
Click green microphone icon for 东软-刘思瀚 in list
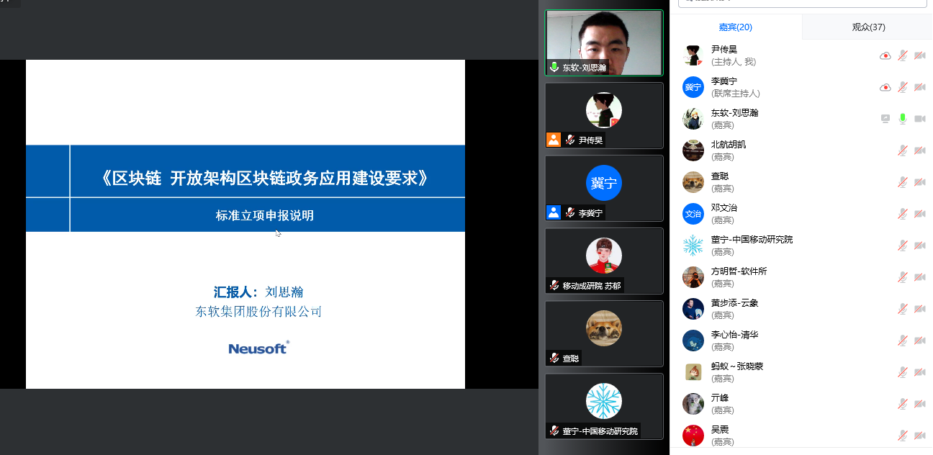coord(903,119)
